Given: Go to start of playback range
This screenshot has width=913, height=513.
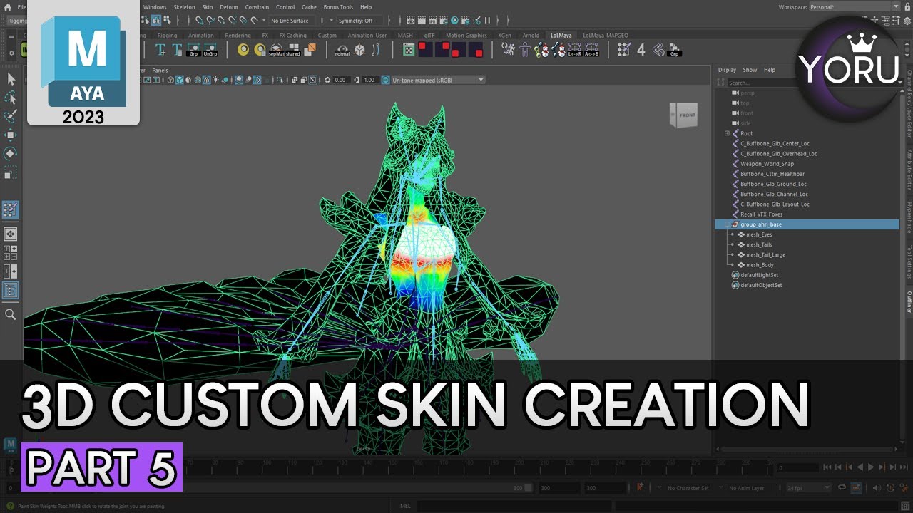Looking at the screenshot, I should 827,467.
